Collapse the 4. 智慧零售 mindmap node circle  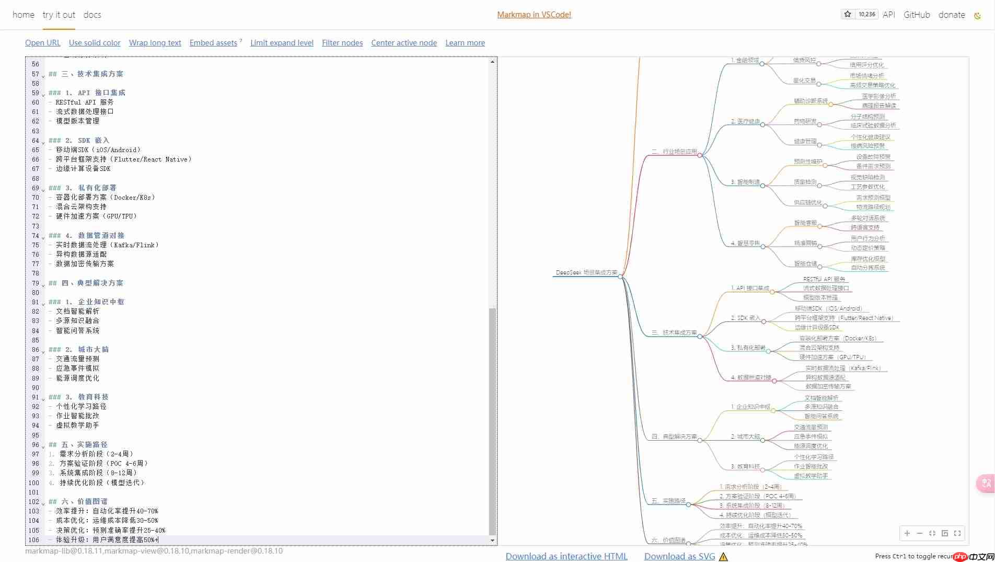click(x=763, y=247)
